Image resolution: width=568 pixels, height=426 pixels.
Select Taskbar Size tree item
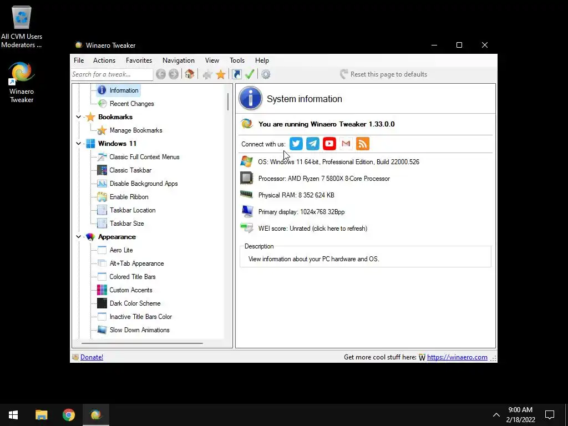coord(127,224)
